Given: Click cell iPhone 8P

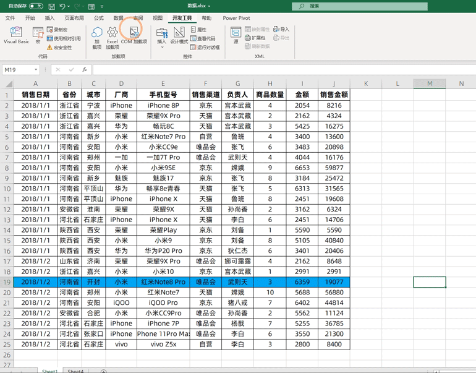Looking at the screenshot, I should (x=163, y=105).
